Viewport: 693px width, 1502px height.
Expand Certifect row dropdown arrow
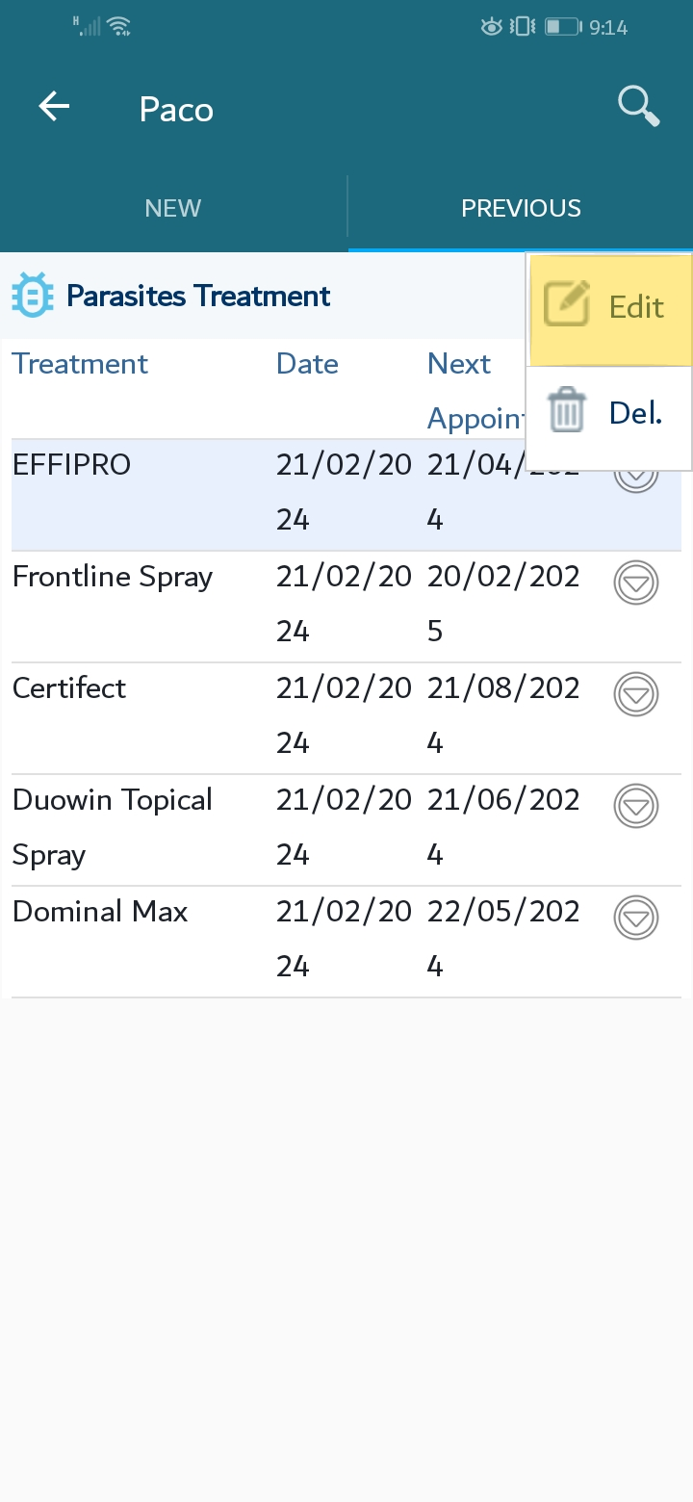635,694
